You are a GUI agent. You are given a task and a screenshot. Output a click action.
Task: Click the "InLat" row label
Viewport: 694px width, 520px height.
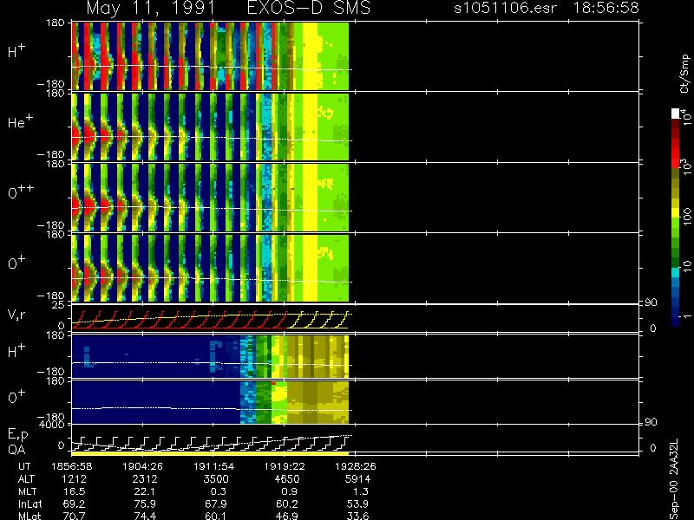tap(29, 504)
